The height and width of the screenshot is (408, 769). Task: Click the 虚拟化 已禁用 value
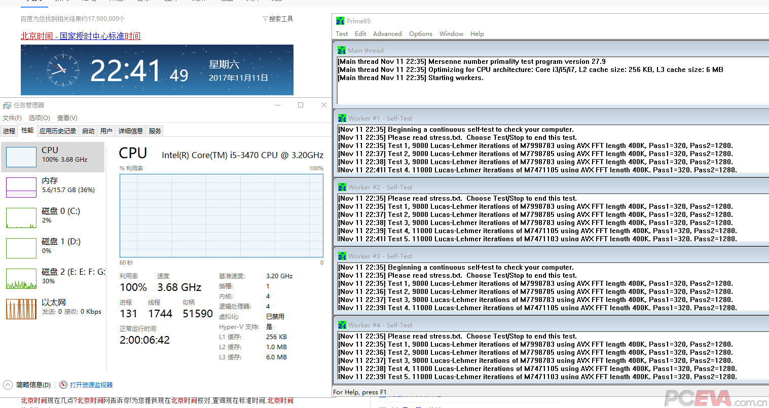tap(275, 316)
